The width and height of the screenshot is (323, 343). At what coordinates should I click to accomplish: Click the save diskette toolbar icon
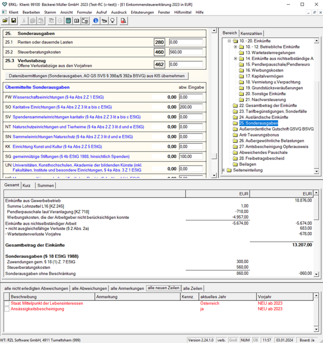coord(14,21)
